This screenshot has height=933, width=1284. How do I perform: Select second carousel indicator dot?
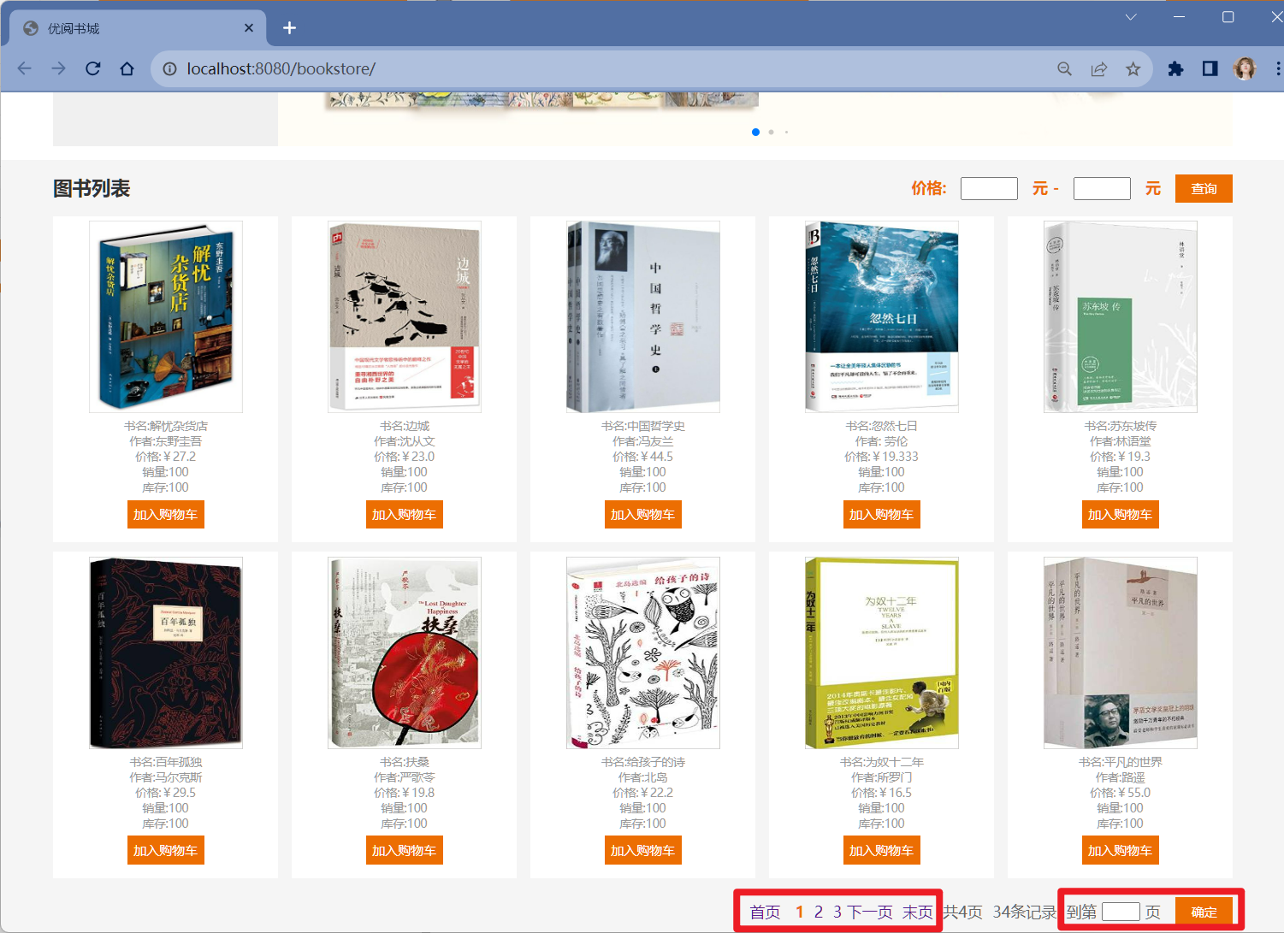771,132
